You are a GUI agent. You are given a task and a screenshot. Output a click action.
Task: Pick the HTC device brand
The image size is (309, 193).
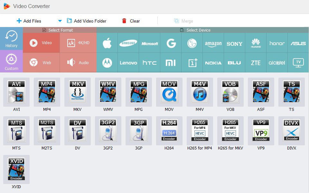point(150,63)
